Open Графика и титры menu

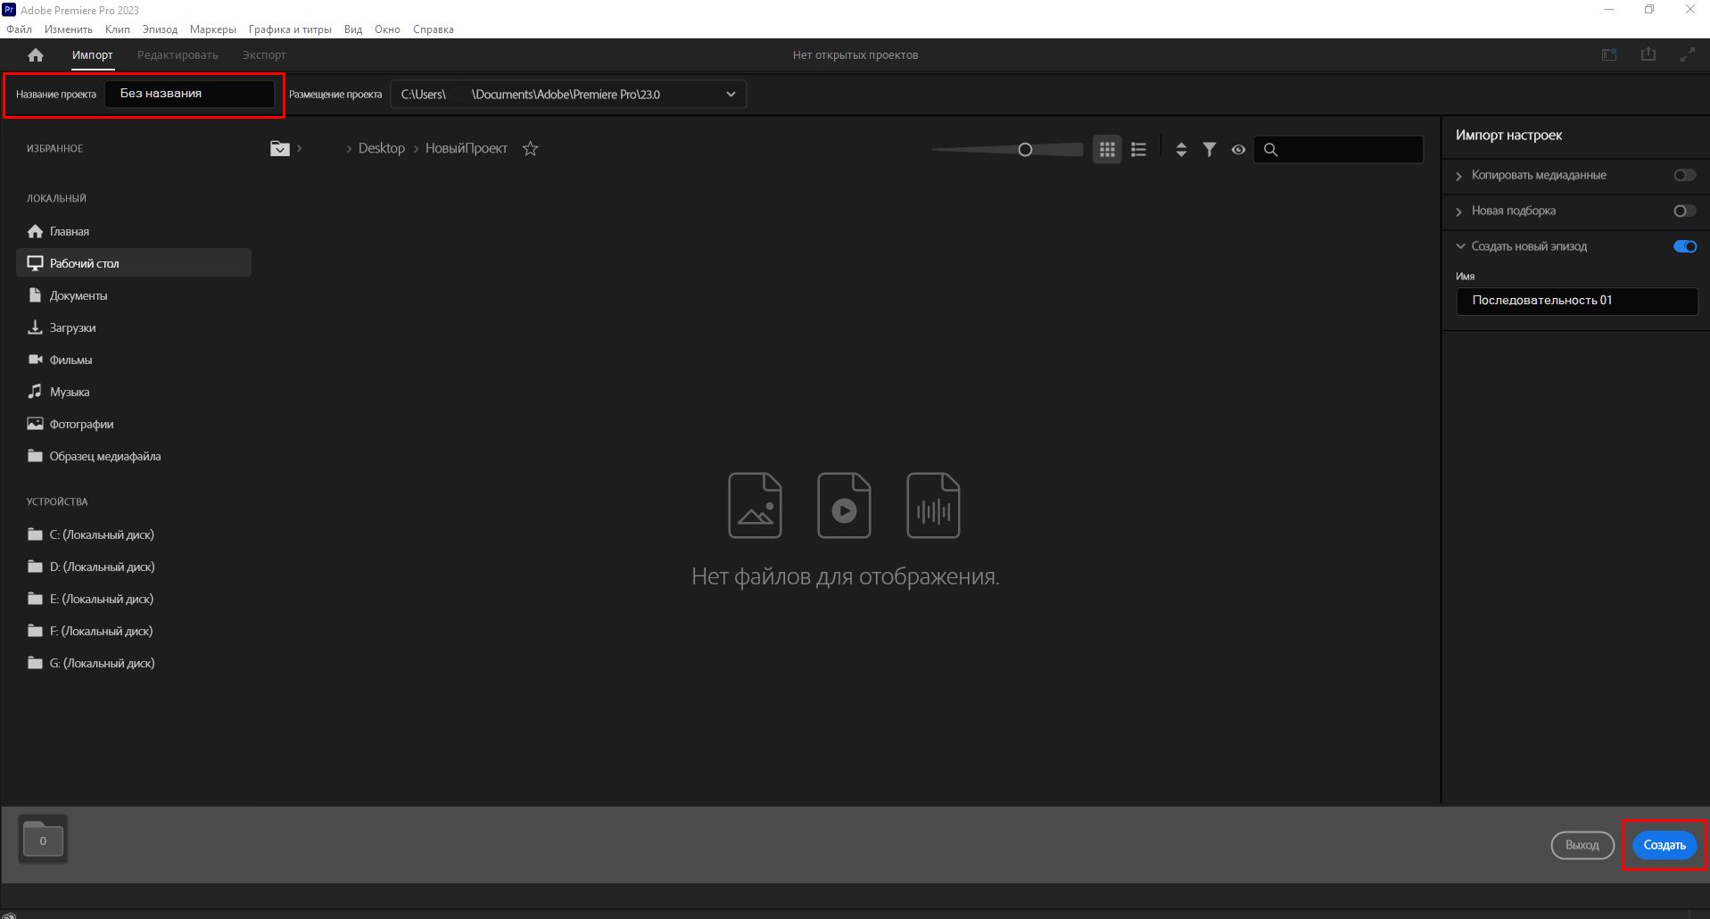point(290,29)
